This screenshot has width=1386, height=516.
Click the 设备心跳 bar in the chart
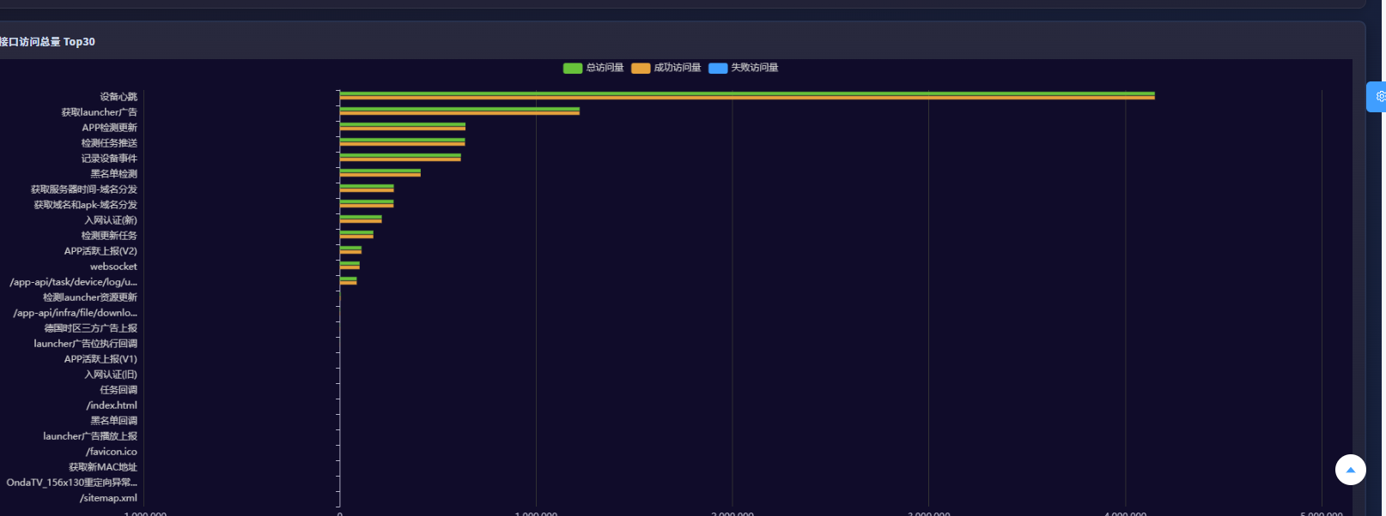coord(747,96)
